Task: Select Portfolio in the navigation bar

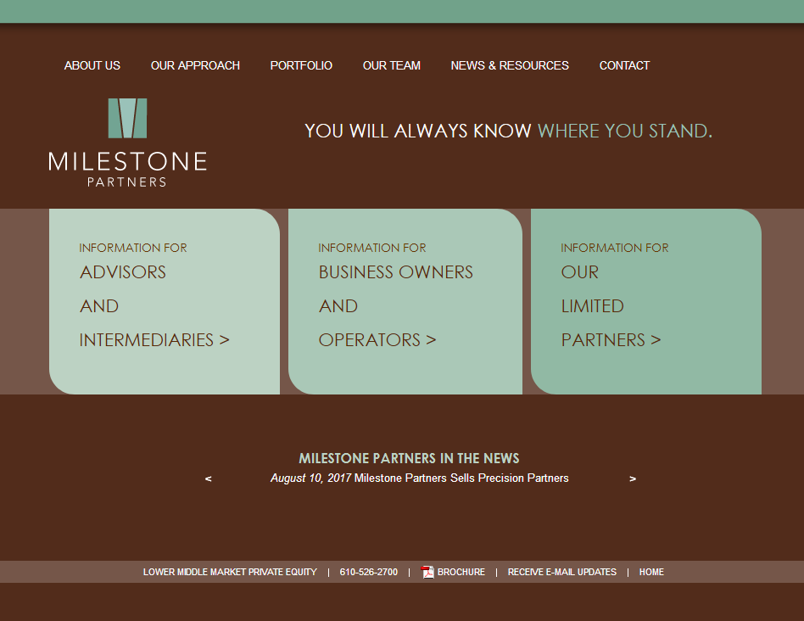Action: click(x=302, y=65)
